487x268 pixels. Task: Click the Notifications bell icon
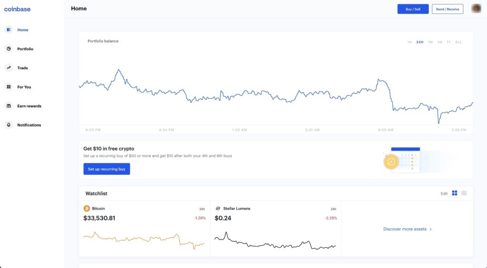pyautogui.click(x=9, y=124)
